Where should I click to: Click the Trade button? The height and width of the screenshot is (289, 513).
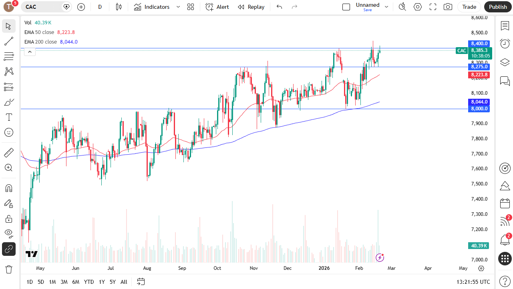(x=469, y=7)
